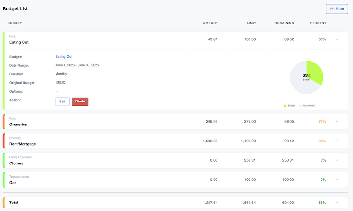Click remaining 93.12 for Rent/Mortgage
The image size is (353, 211).
pyautogui.click(x=289, y=141)
